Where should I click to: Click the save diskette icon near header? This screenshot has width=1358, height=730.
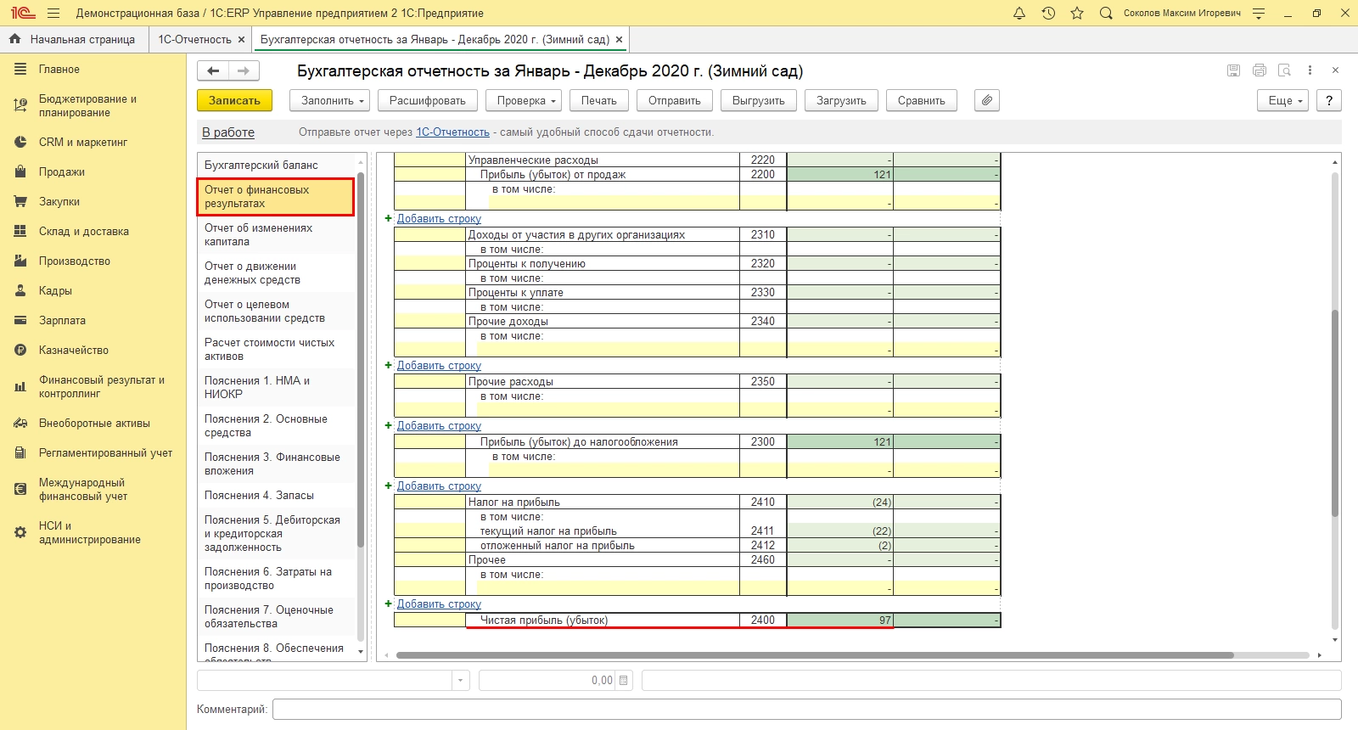pos(1233,70)
